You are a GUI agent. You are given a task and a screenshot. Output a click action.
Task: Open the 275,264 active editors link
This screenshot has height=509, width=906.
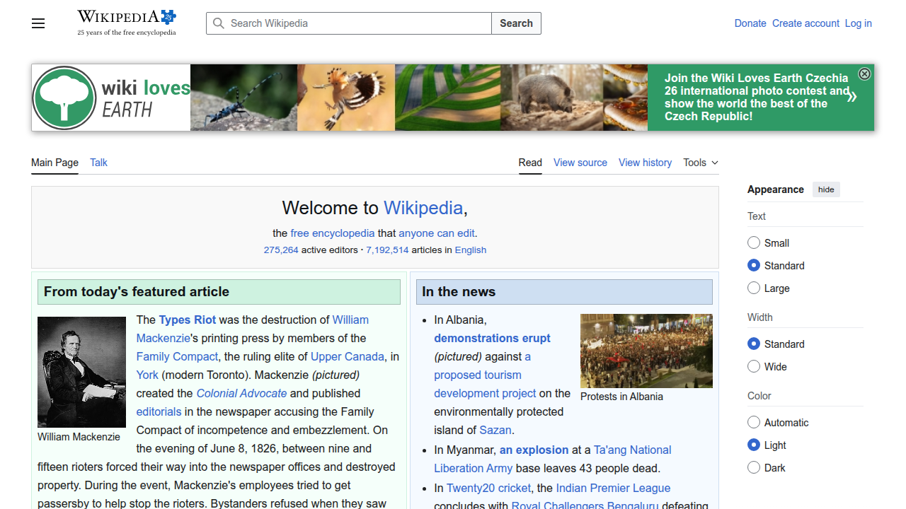click(x=281, y=250)
